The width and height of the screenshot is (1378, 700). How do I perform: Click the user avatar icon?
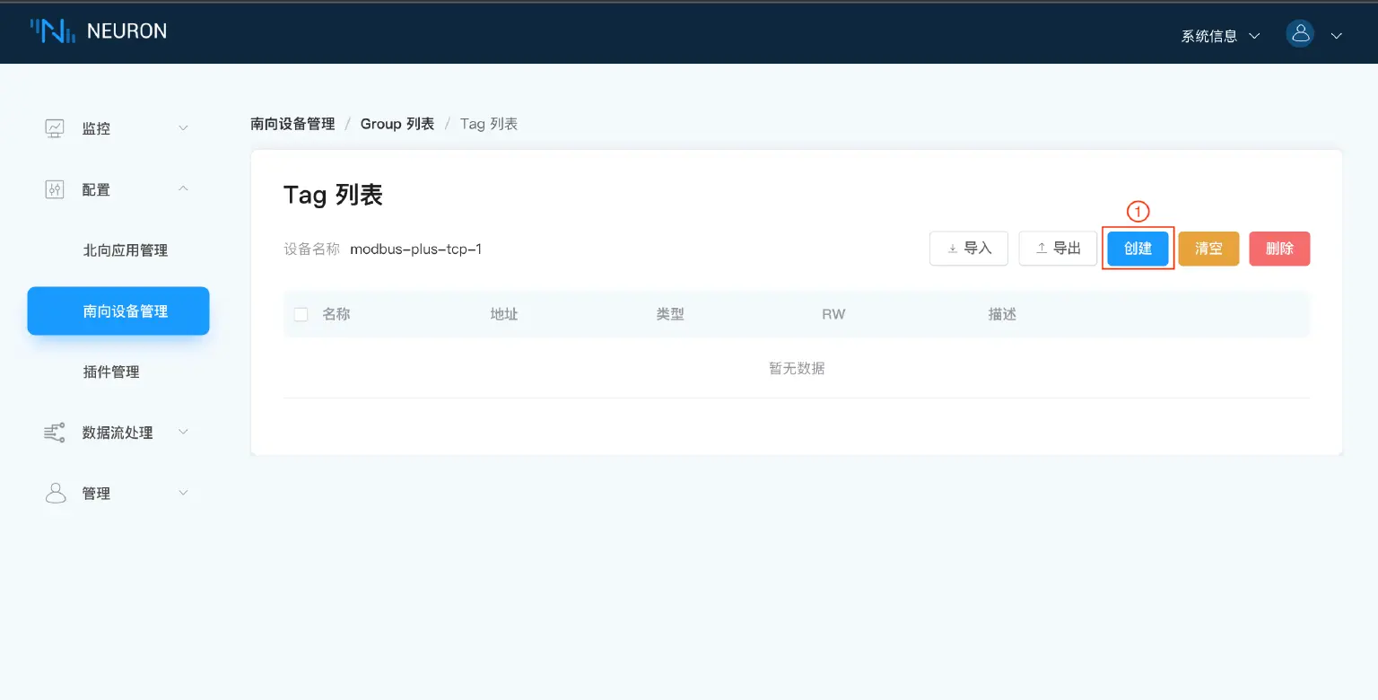[1300, 34]
